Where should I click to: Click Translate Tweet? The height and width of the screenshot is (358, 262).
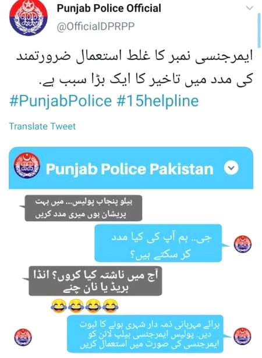point(43,126)
